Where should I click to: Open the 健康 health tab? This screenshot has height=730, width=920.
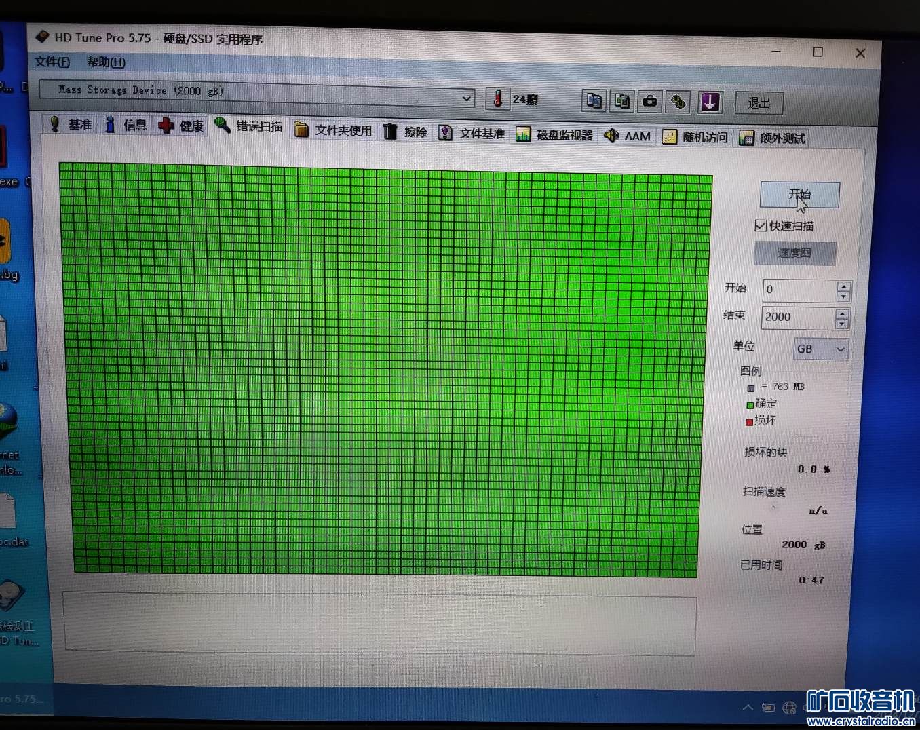(181, 126)
